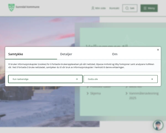Open the Detaljer tab

[x=83, y=54]
